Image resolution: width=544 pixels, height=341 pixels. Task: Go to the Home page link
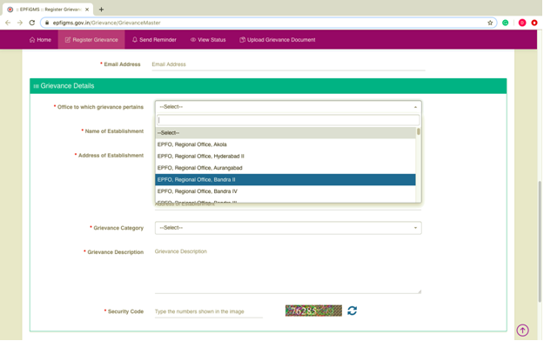pyautogui.click(x=40, y=40)
